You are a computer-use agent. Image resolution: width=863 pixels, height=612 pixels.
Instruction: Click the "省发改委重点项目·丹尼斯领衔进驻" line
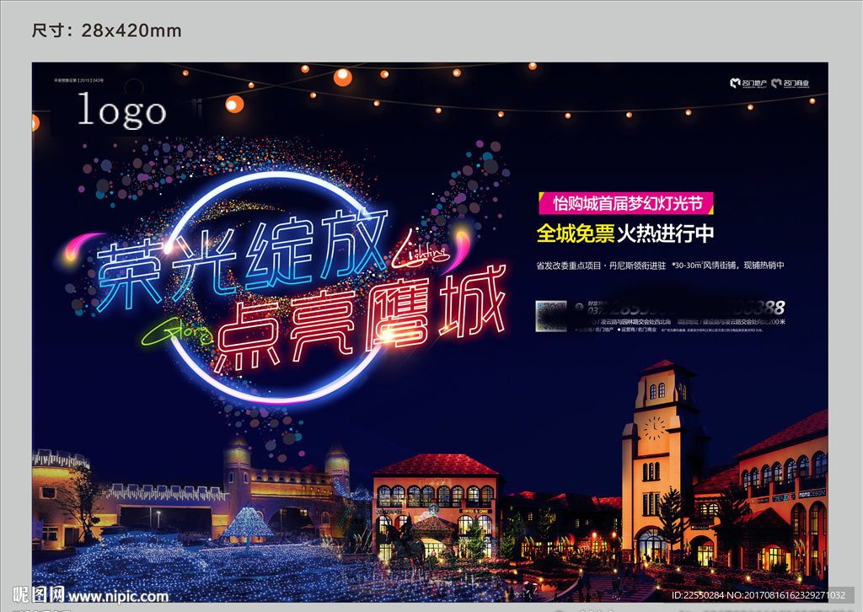[x=601, y=266]
